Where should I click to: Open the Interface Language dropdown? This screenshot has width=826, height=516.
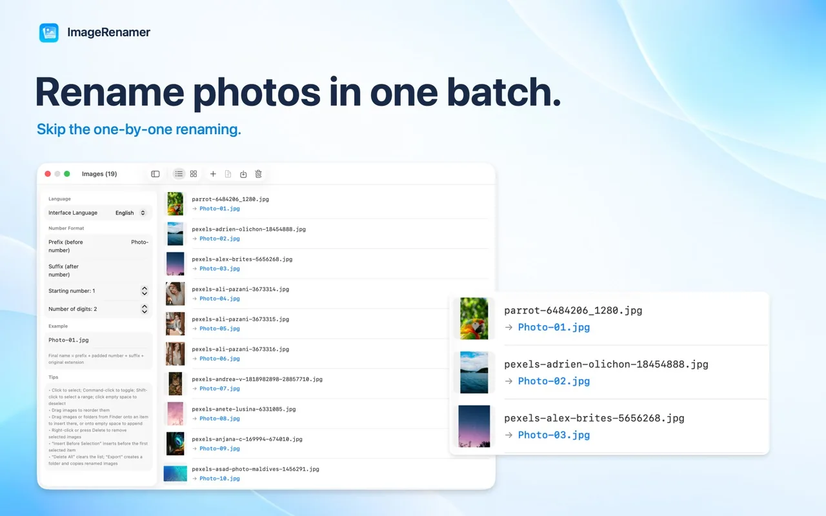click(x=130, y=213)
